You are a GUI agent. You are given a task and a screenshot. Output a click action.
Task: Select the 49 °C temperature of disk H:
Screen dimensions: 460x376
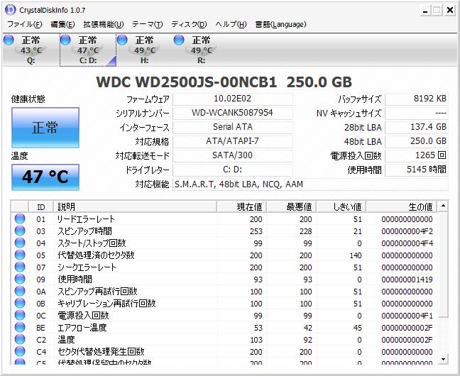pyautogui.click(x=144, y=50)
